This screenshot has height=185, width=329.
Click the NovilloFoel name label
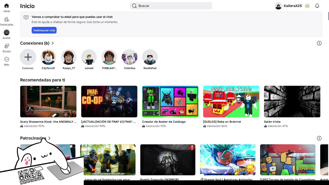pyautogui.click(x=150, y=68)
